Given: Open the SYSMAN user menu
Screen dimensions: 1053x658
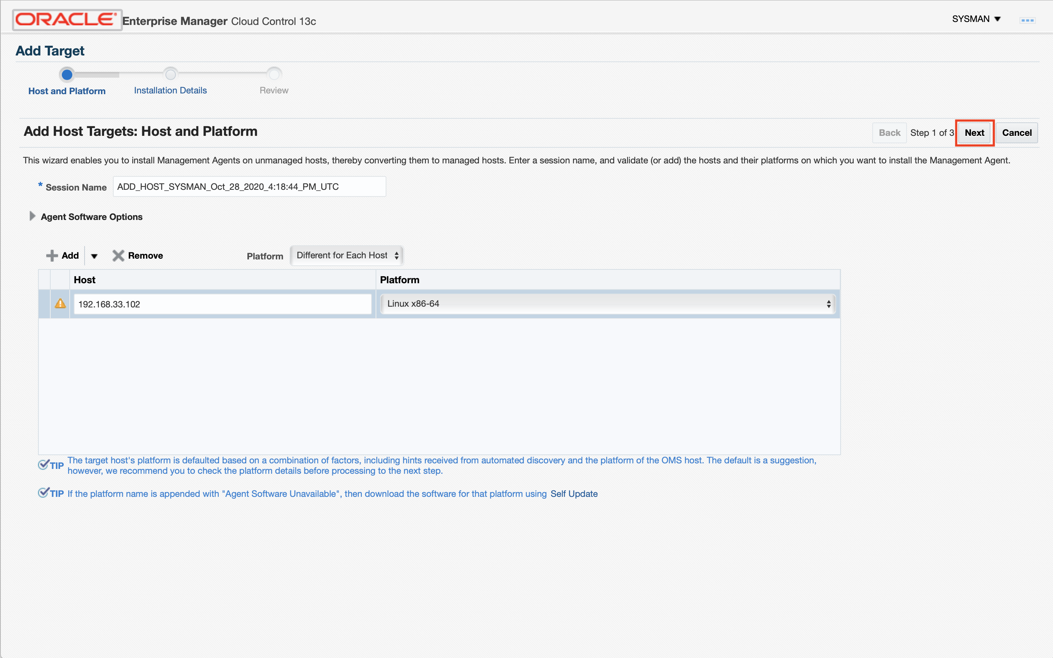Looking at the screenshot, I should coord(976,19).
